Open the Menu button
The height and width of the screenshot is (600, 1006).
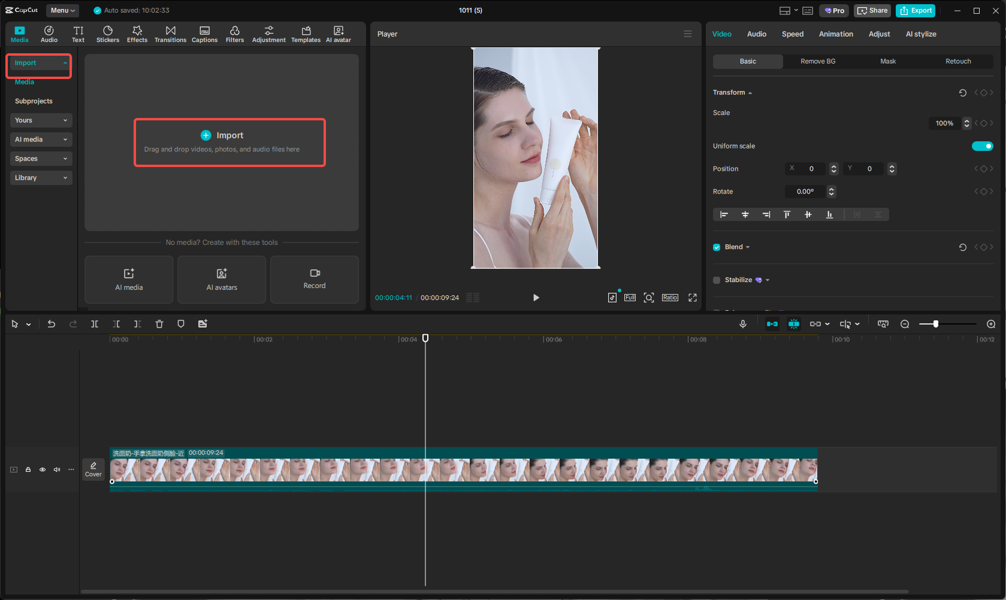[62, 10]
